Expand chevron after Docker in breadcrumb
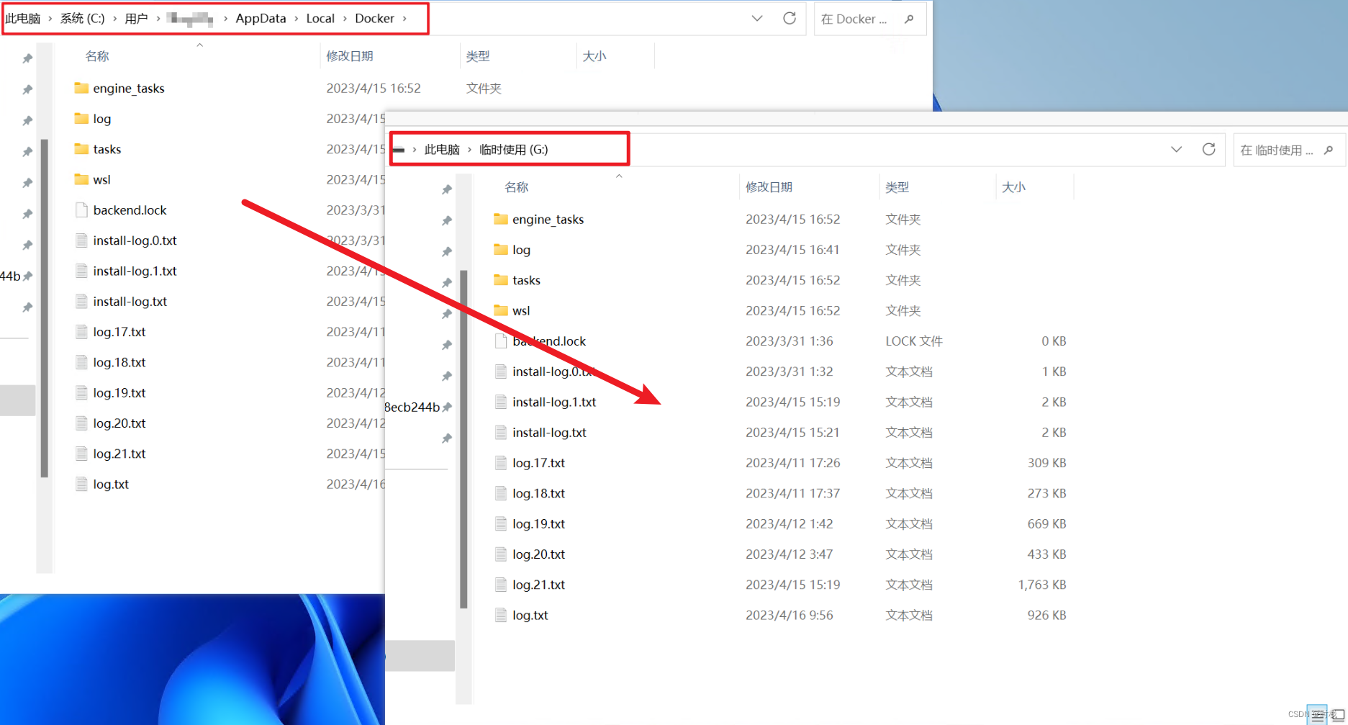The height and width of the screenshot is (725, 1348). 404,19
